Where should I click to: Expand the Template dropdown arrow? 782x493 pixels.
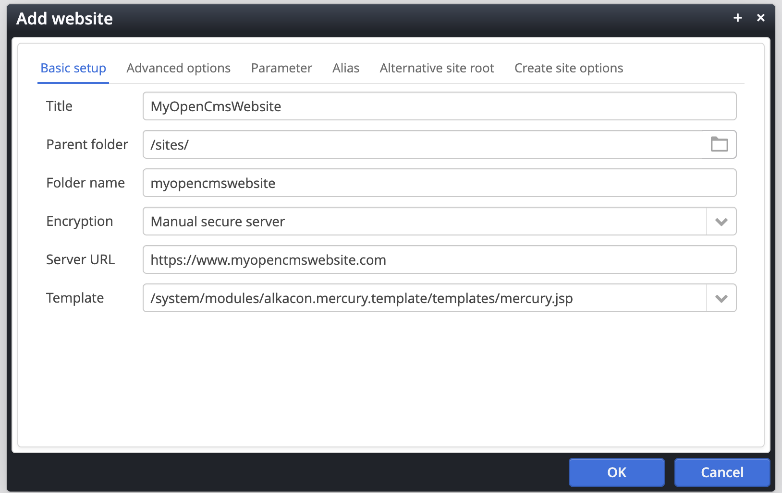[x=721, y=298]
